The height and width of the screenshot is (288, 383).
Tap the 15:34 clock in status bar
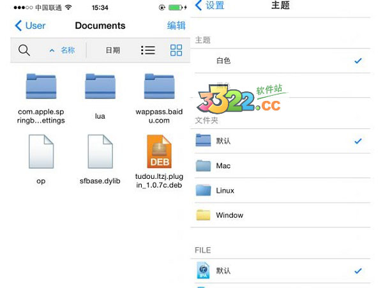tap(100, 8)
